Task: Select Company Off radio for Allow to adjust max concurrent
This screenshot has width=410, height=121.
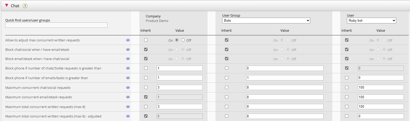Action: [x=183, y=40]
